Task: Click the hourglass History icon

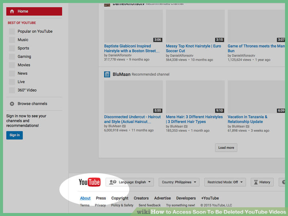Action: pyautogui.click(x=256, y=182)
